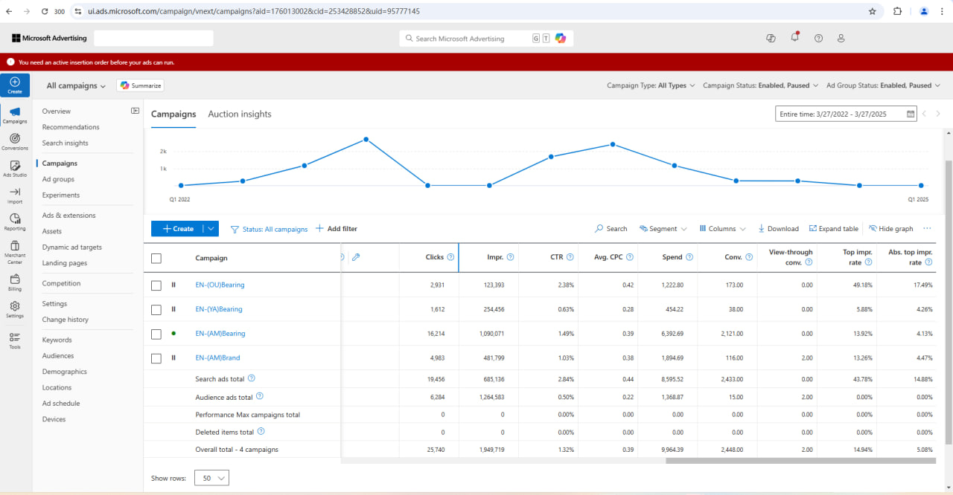Click the CTR column help icon

(570, 257)
